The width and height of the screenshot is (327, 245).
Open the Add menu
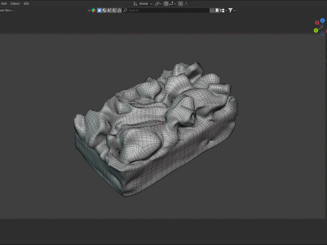[x=4, y=3]
